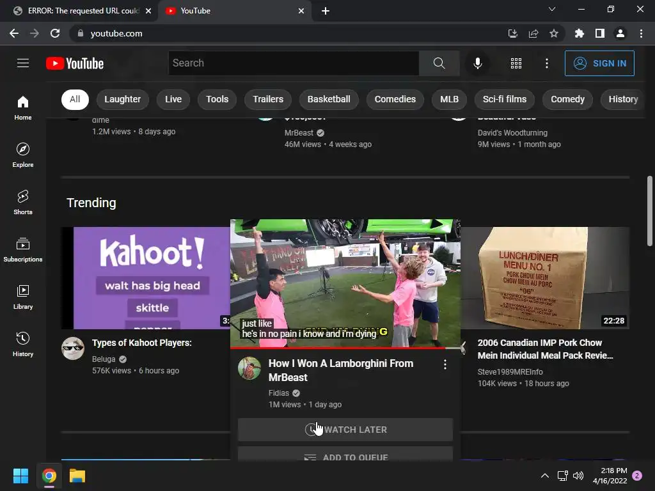Open the YouTube apps grid icon
Image resolution: width=655 pixels, height=491 pixels.
pos(516,63)
